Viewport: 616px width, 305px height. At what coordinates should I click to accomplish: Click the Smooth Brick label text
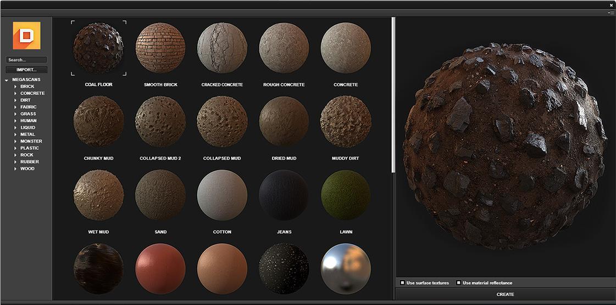click(160, 84)
